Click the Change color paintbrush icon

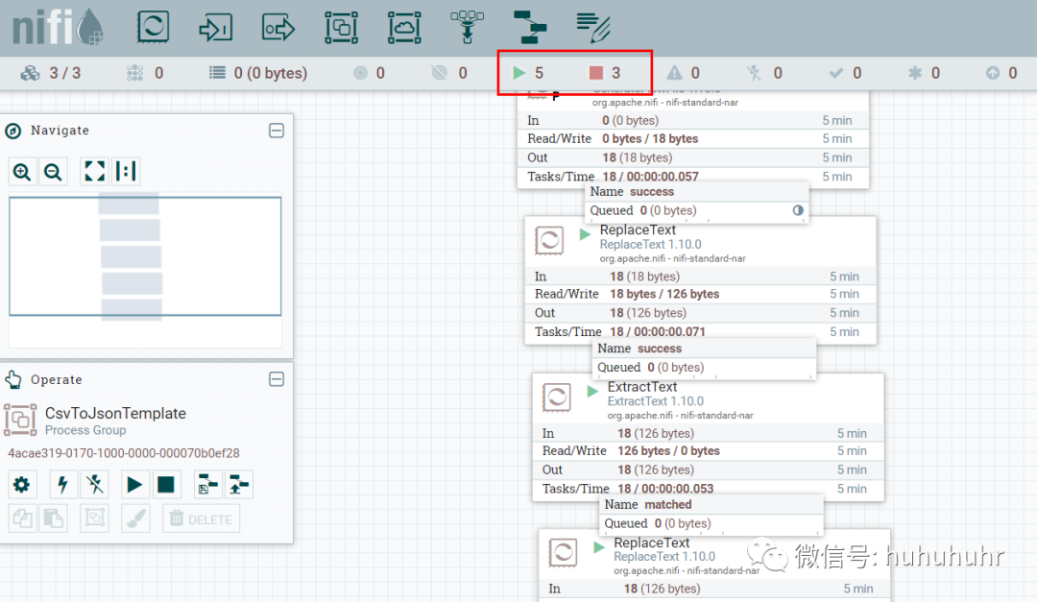(136, 518)
